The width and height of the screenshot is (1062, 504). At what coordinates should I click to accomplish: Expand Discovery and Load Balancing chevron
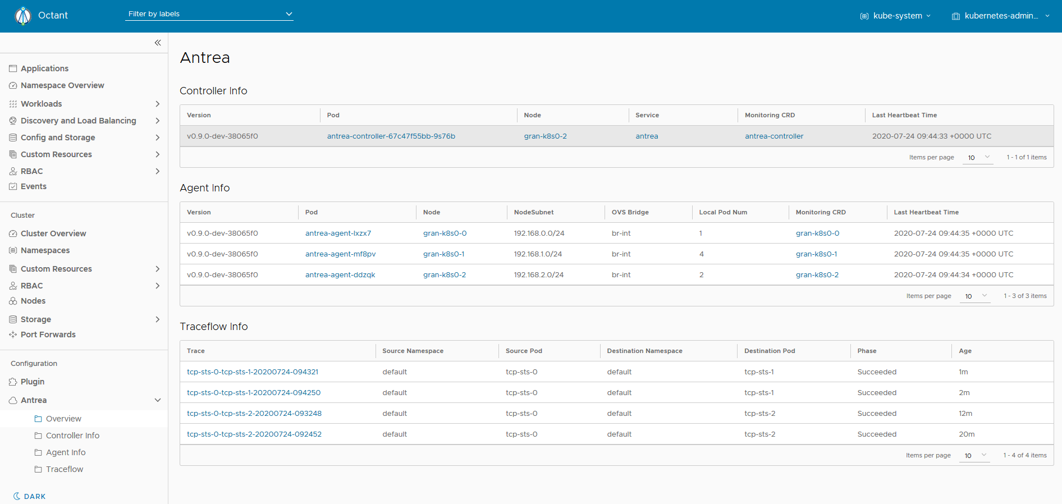click(x=158, y=121)
